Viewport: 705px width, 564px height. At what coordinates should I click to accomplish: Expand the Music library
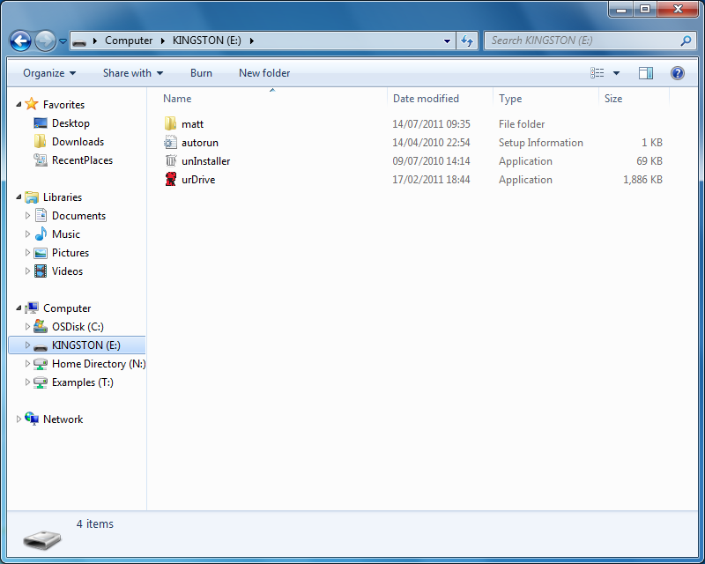[27, 234]
